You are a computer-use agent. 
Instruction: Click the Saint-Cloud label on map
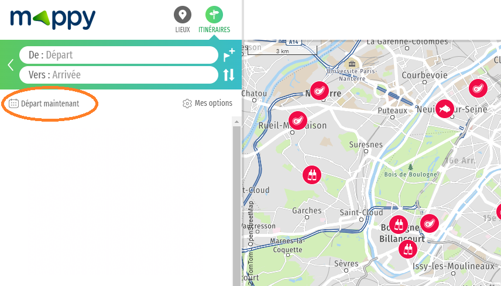click(x=361, y=212)
